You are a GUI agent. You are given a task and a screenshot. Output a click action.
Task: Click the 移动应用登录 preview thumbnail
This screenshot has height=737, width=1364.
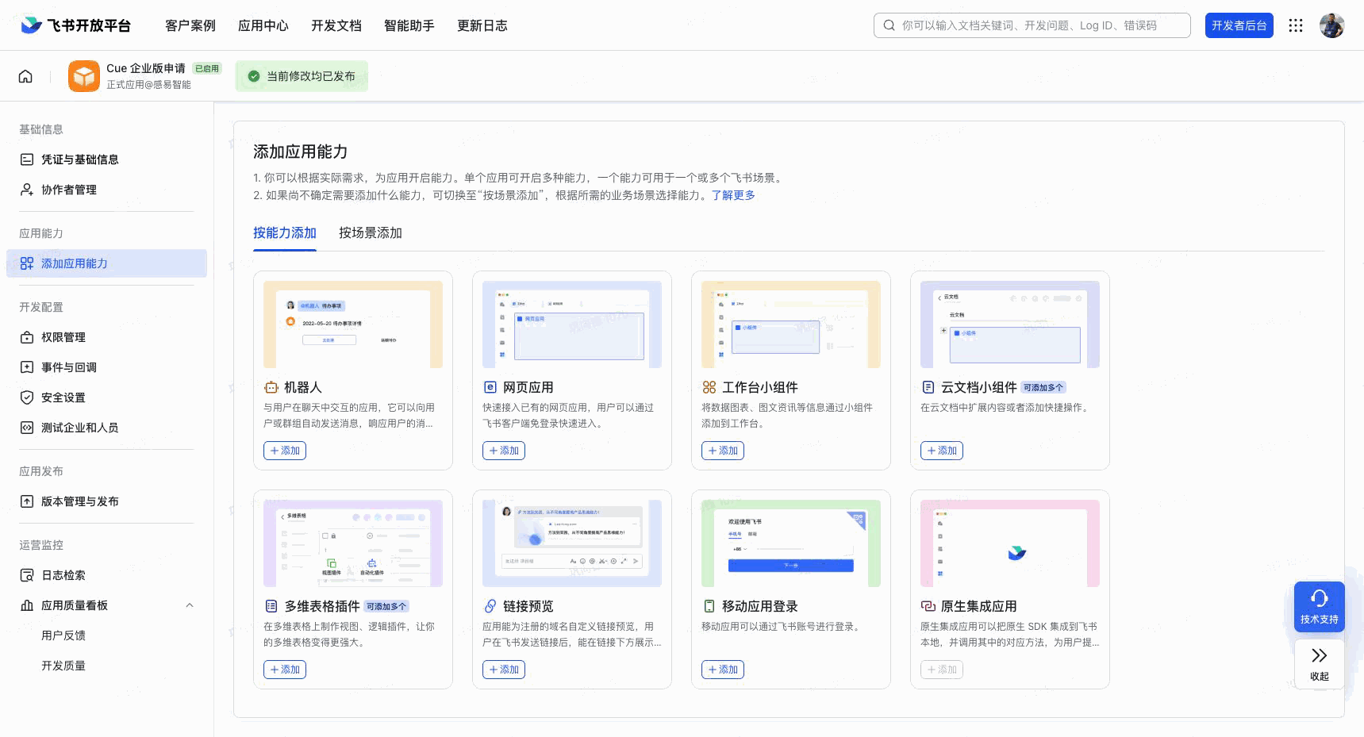coord(791,543)
